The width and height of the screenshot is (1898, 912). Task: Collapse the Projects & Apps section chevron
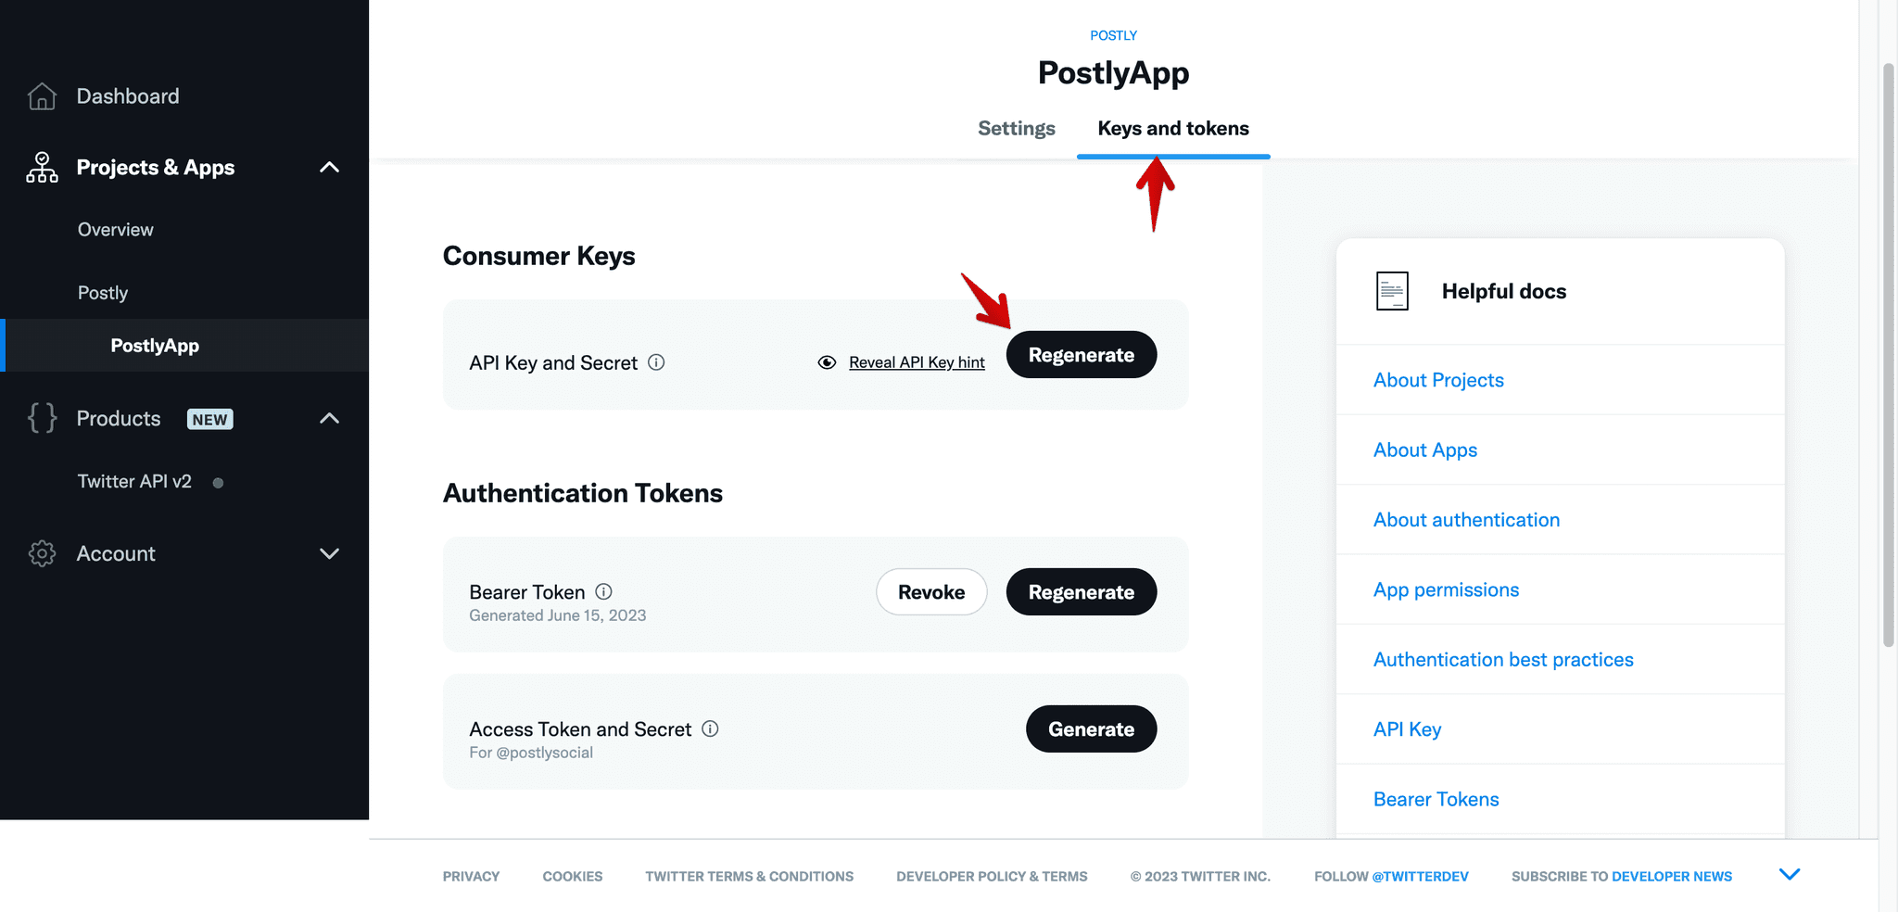click(329, 168)
